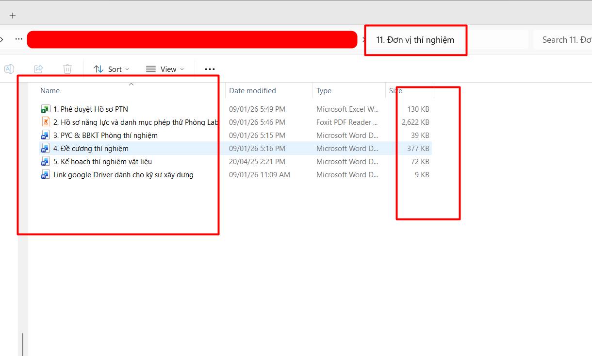Click date 09/01/26 5:49 PM

tap(257, 109)
